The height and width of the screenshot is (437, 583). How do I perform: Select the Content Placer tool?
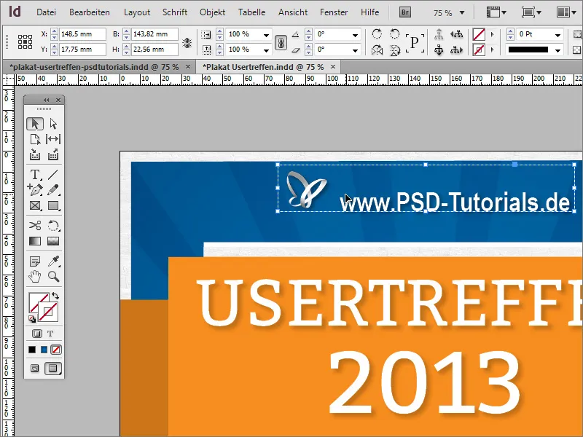(53, 154)
